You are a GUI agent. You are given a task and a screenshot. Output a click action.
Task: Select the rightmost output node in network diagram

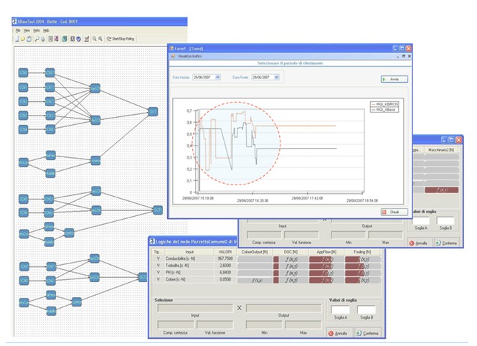[x=158, y=210]
